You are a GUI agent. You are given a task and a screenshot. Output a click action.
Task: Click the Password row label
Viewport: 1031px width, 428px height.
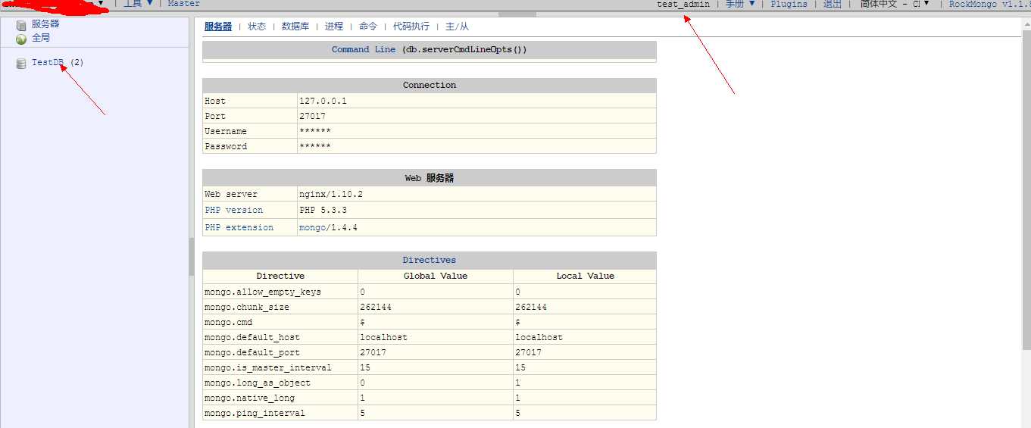226,147
